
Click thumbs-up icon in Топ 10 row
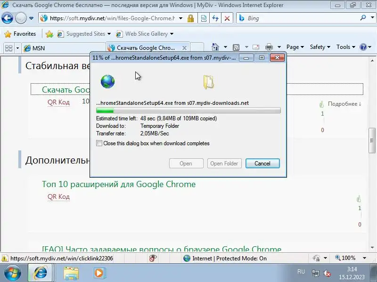point(359,198)
